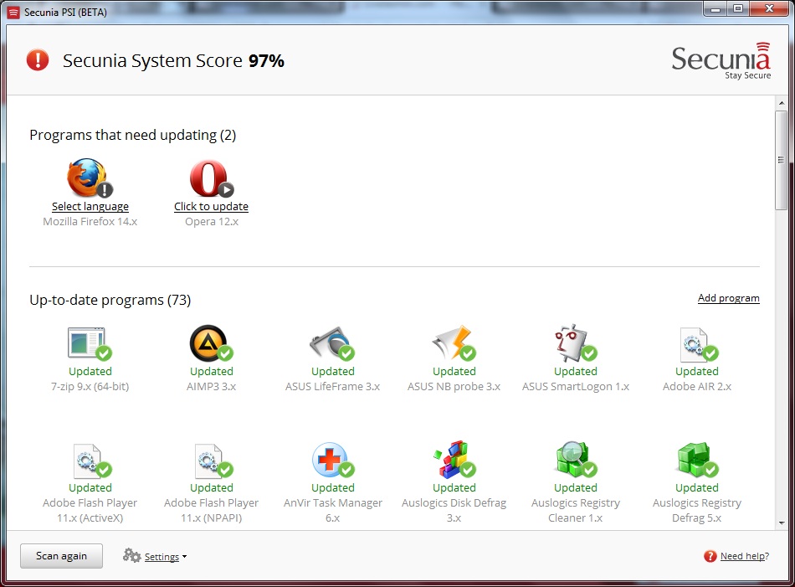Open the Add program link
795x587 pixels.
click(x=729, y=298)
